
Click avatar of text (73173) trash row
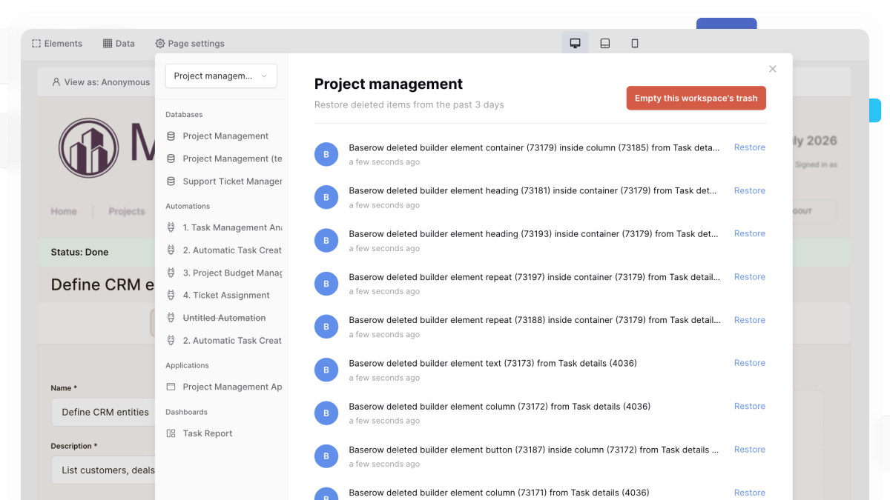326,370
